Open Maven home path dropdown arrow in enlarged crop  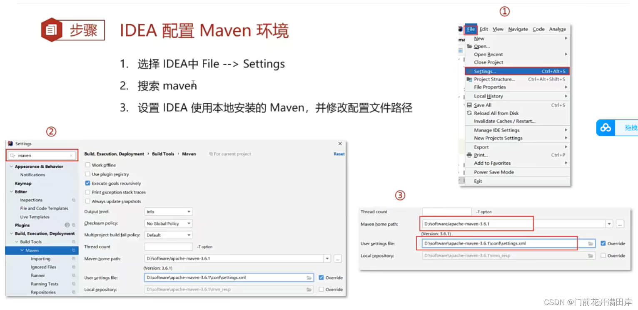tap(609, 224)
